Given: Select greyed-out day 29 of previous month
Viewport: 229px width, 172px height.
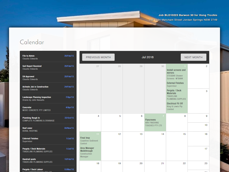Looking at the screenshot, I should tap(133, 89).
